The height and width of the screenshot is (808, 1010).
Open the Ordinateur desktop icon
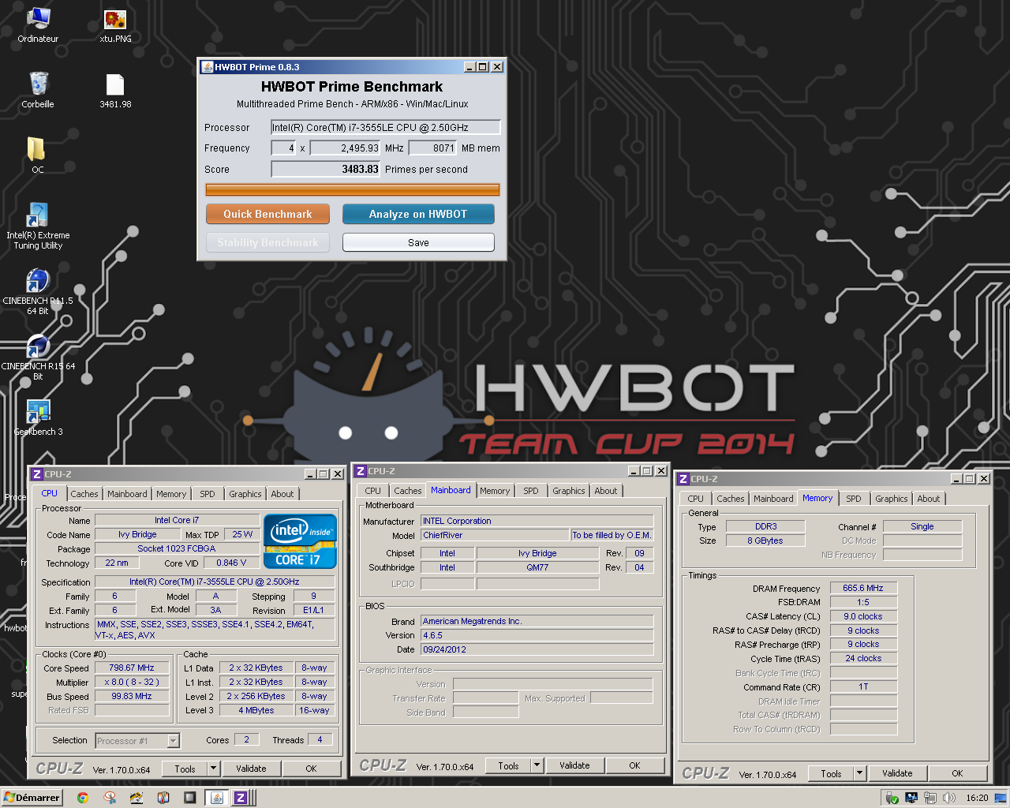point(38,24)
